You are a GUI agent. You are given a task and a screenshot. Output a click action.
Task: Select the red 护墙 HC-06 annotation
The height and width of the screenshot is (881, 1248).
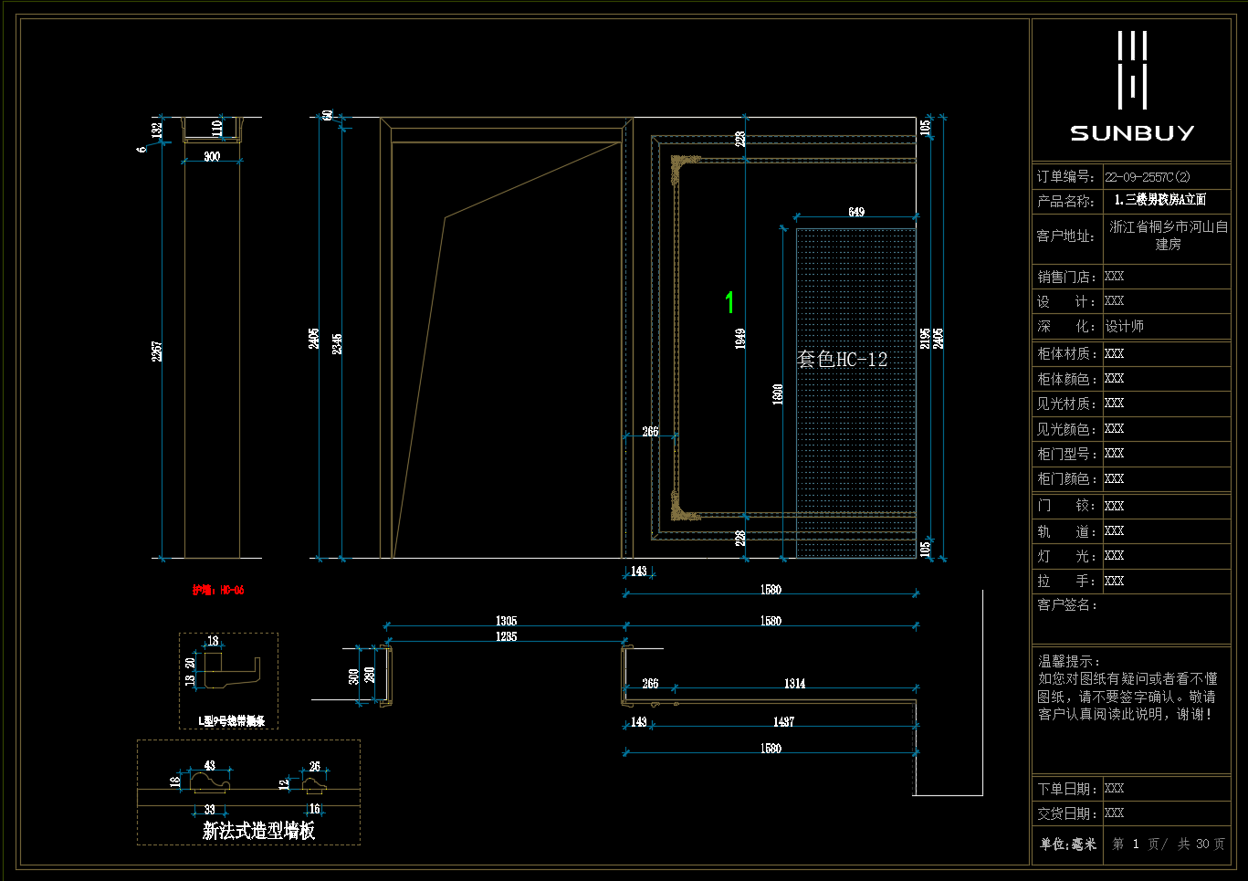218,590
